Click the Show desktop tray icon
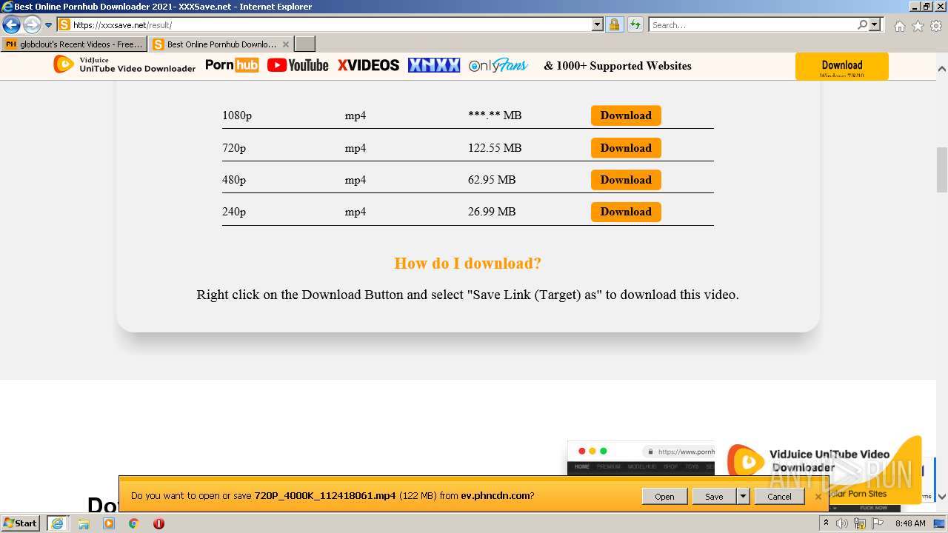The height and width of the screenshot is (533, 948). tap(940, 523)
